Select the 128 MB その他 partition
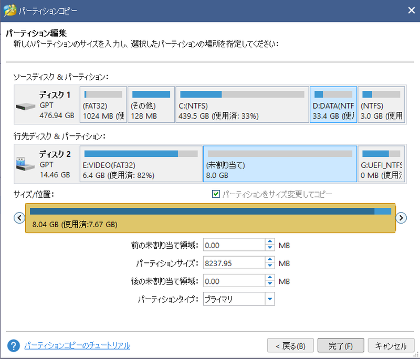The height and width of the screenshot is (359, 420). pyautogui.click(x=151, y=104)
